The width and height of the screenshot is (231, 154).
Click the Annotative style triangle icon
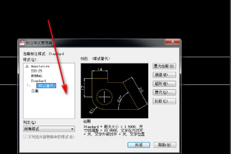(x=27, y=66)
